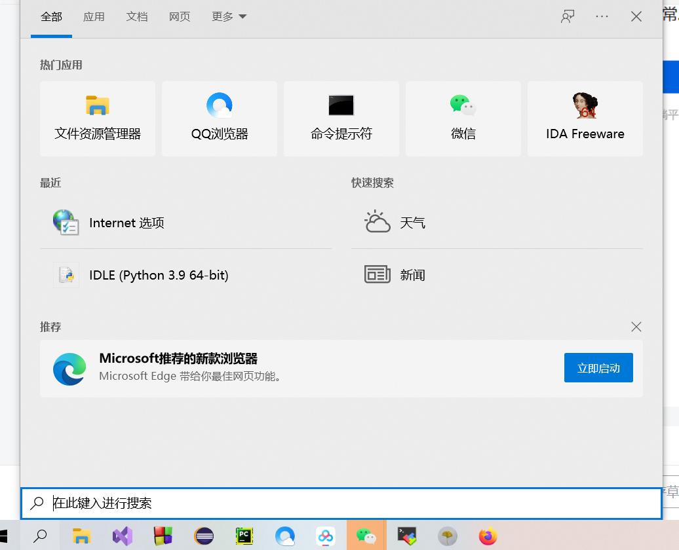Open 文件资源管理器 from top apps

tap(98, 119)
